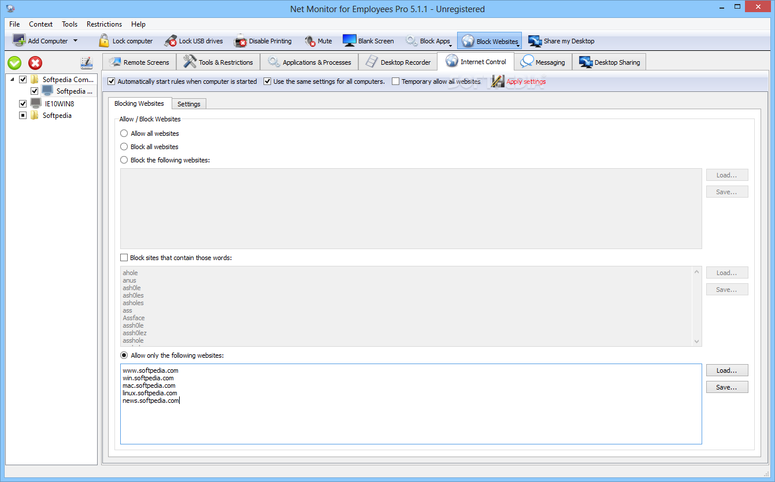Toggle the Softpedia folder tri-state checkbox
Image resolution: width=775 pixels, height=482 pixels.
coord(23,115)
